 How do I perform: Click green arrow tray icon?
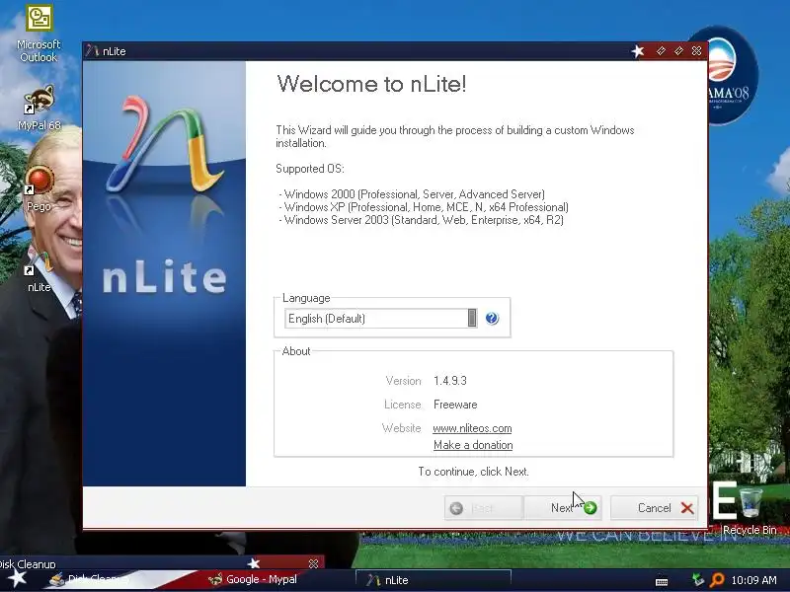click(698, 579)
